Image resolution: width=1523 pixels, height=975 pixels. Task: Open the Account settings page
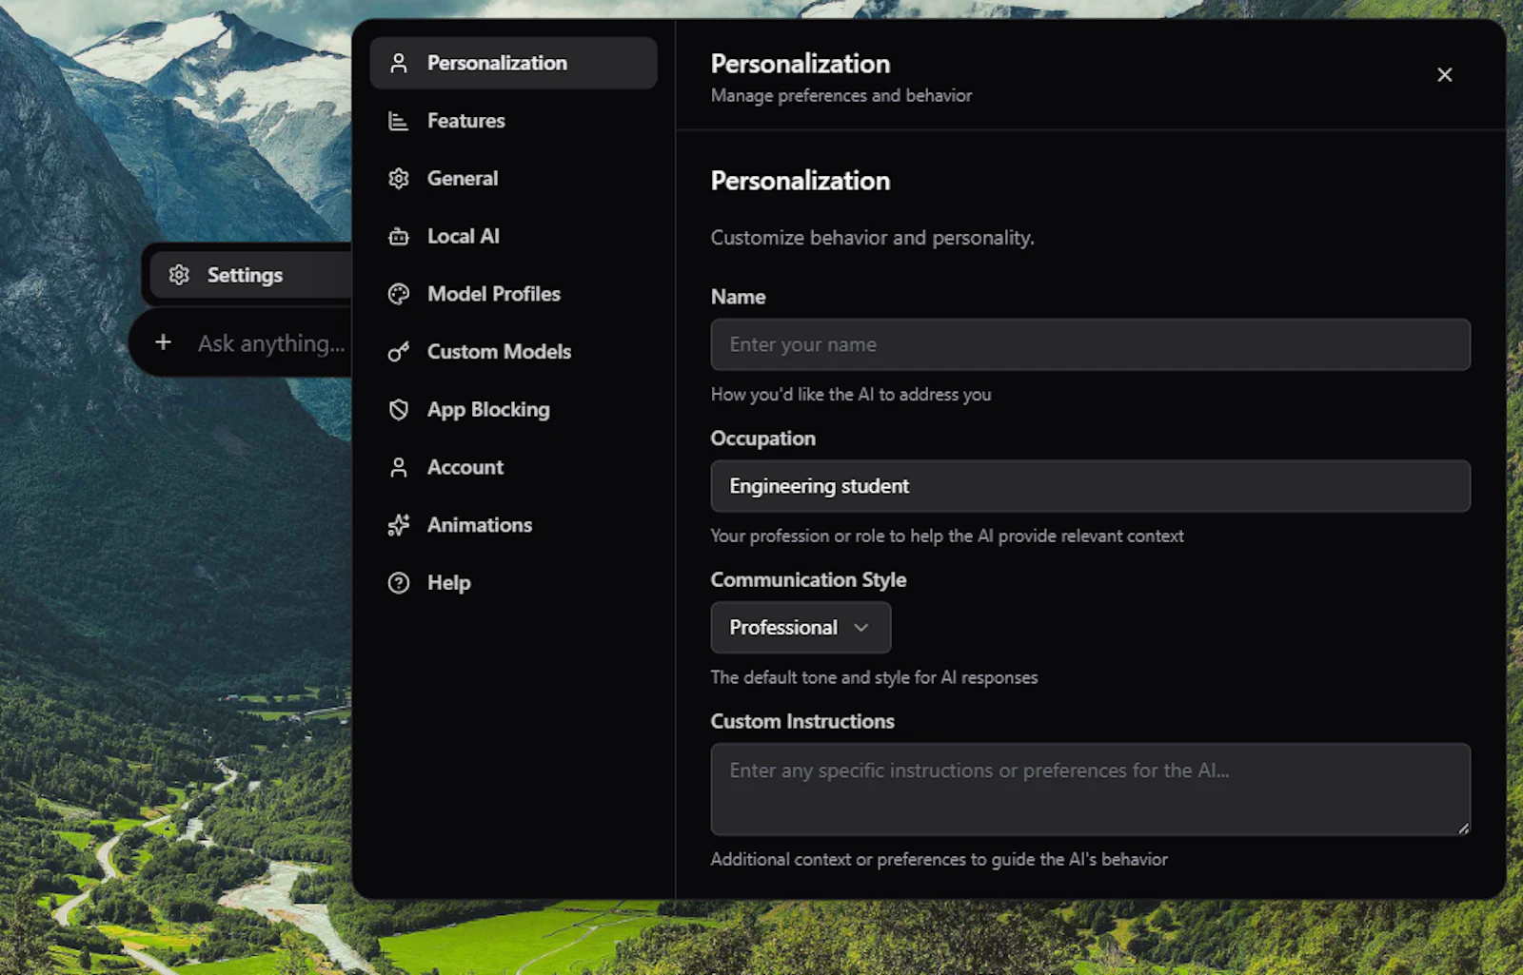tap(465, 467)
